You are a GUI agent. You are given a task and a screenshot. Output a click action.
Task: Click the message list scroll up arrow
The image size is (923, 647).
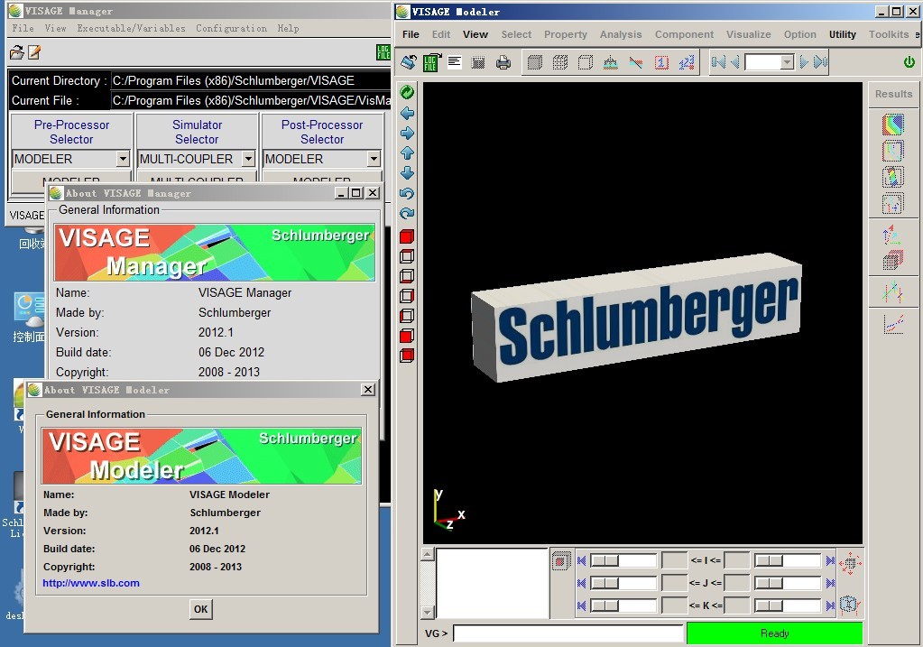[x=428, y=554]
